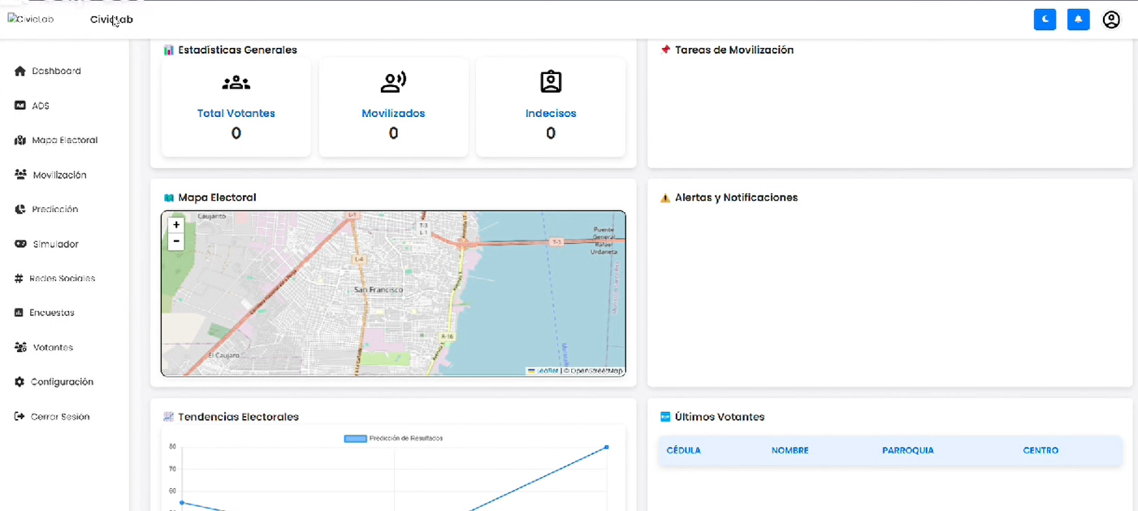Click the Simulador gamepad icon

click(21, 244)
